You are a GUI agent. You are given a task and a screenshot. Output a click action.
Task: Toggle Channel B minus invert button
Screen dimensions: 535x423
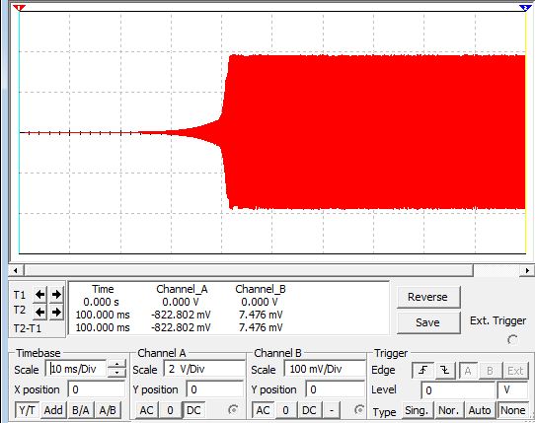[332, 410]
